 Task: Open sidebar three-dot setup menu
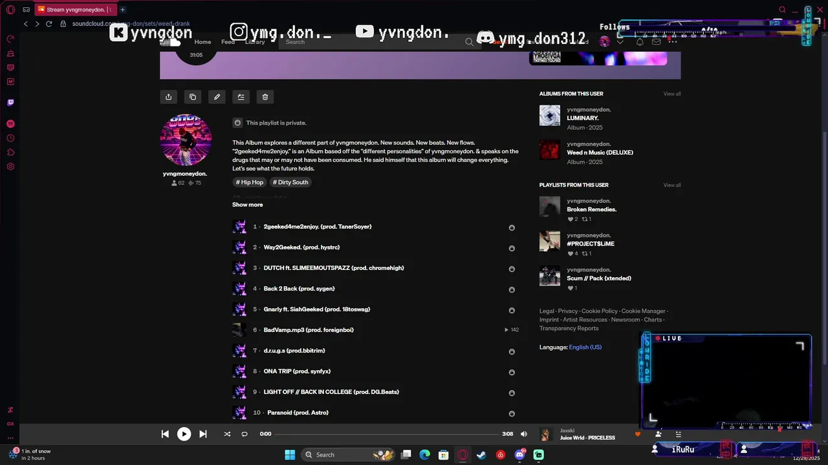(x=10, y=437)
